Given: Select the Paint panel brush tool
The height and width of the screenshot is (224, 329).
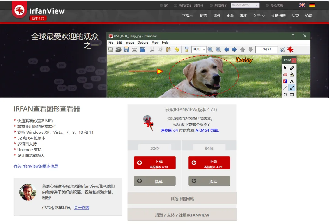Looking at the screenshot, I should (292, 68).
